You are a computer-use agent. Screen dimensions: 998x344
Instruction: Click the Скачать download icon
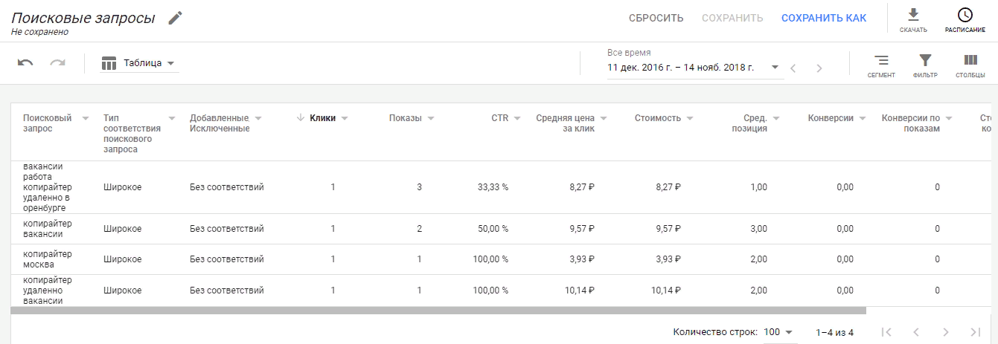click(x=913, y=16)
